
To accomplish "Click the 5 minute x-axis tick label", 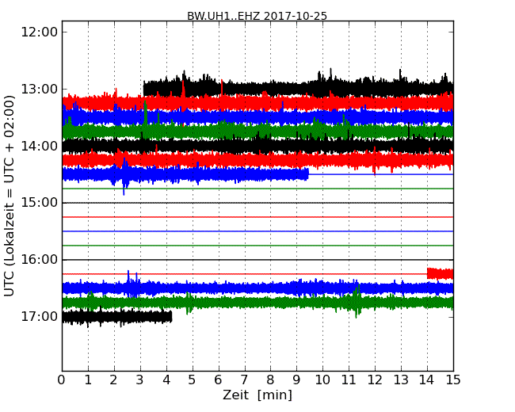I will [193, 380].
